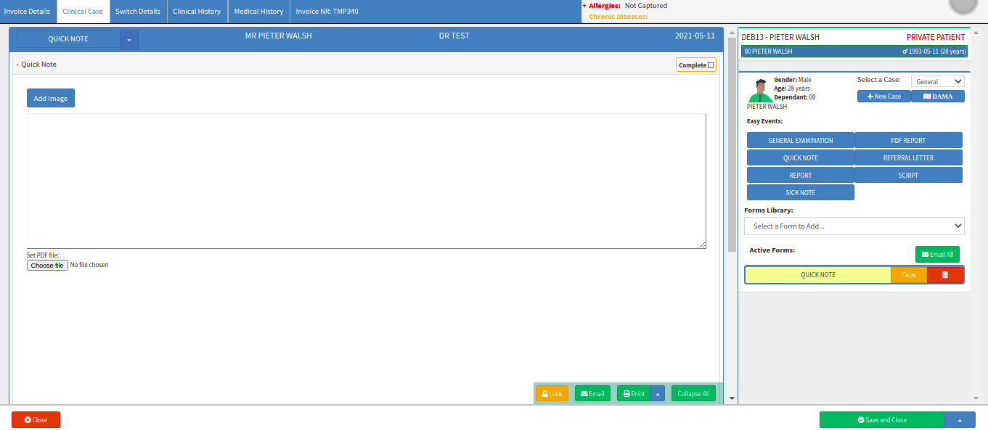Click the patient avatar image
The width and height of the screenshot is (988, 431).
pyautogui.click(x=760, y=91)
